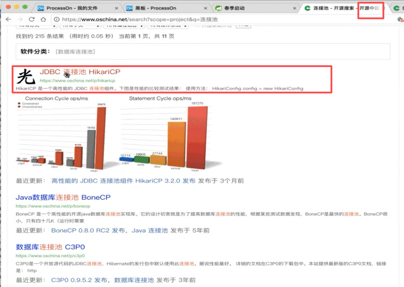Open C3P0 0.9.5.2 发布 update link
404x287 pixels.
coord(103,280)
